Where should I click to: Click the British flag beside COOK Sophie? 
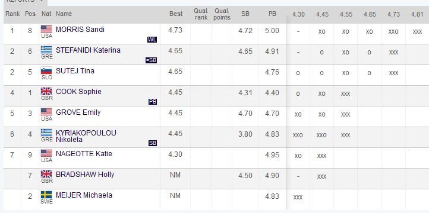(46, 91)
